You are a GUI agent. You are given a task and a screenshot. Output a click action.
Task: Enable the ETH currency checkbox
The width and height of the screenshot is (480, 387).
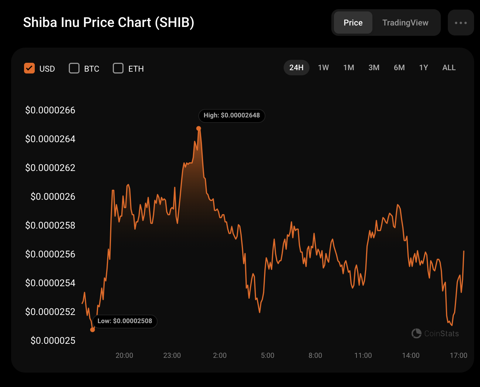tap(118, 68)
